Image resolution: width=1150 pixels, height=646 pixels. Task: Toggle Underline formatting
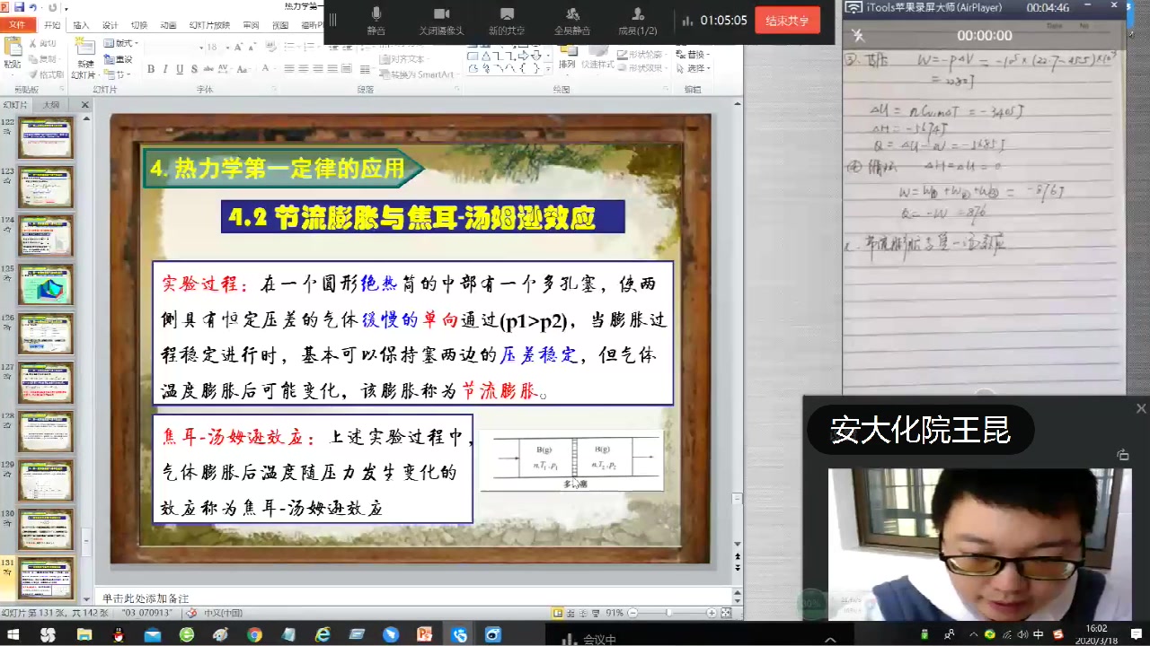point(180,69)
